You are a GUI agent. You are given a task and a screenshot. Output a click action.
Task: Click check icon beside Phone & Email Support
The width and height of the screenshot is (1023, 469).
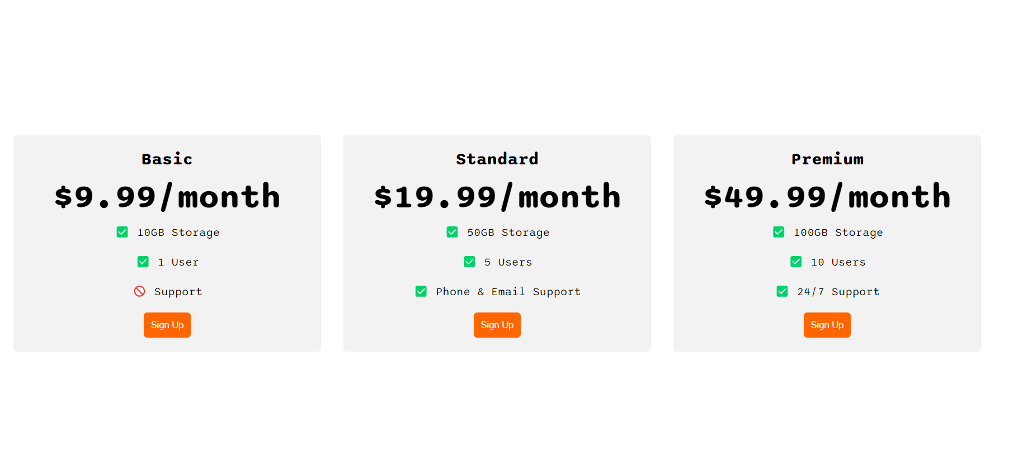(x=421, y=291)
